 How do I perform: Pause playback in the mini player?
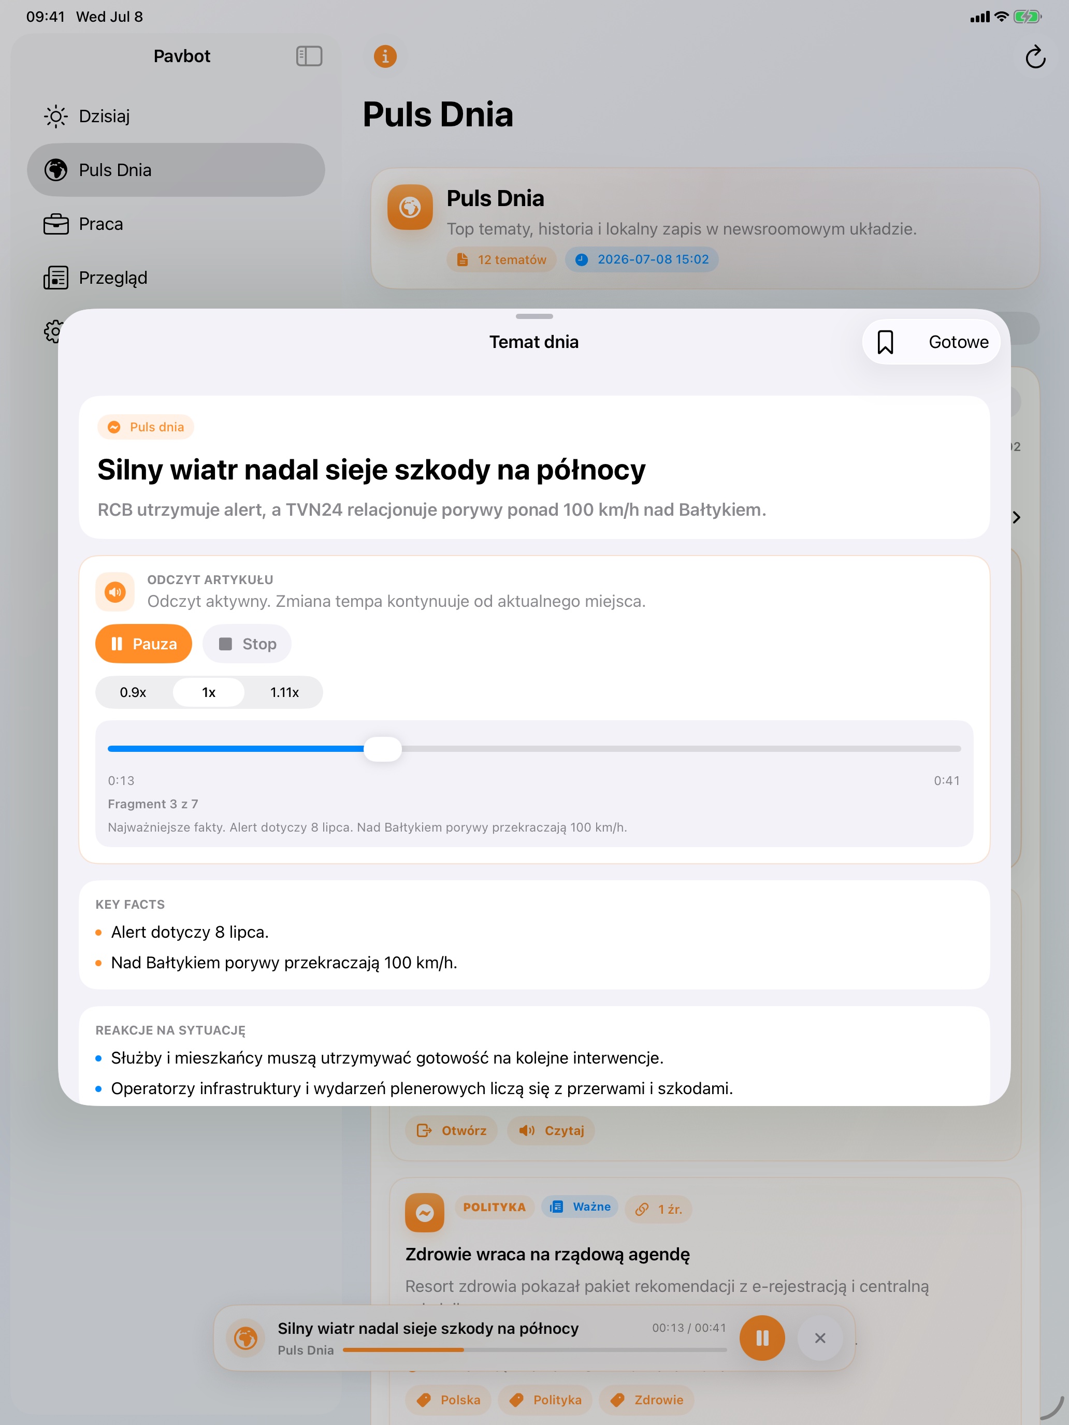coord(762,1338)
